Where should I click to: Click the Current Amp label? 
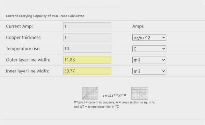point(19,26)
